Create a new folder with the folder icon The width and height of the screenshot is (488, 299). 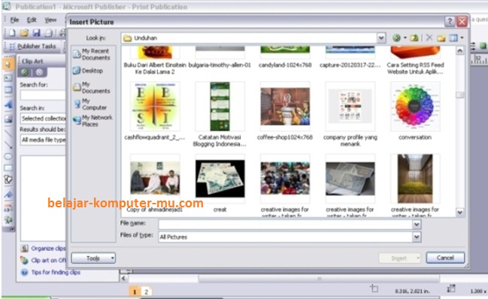[441, 38]
